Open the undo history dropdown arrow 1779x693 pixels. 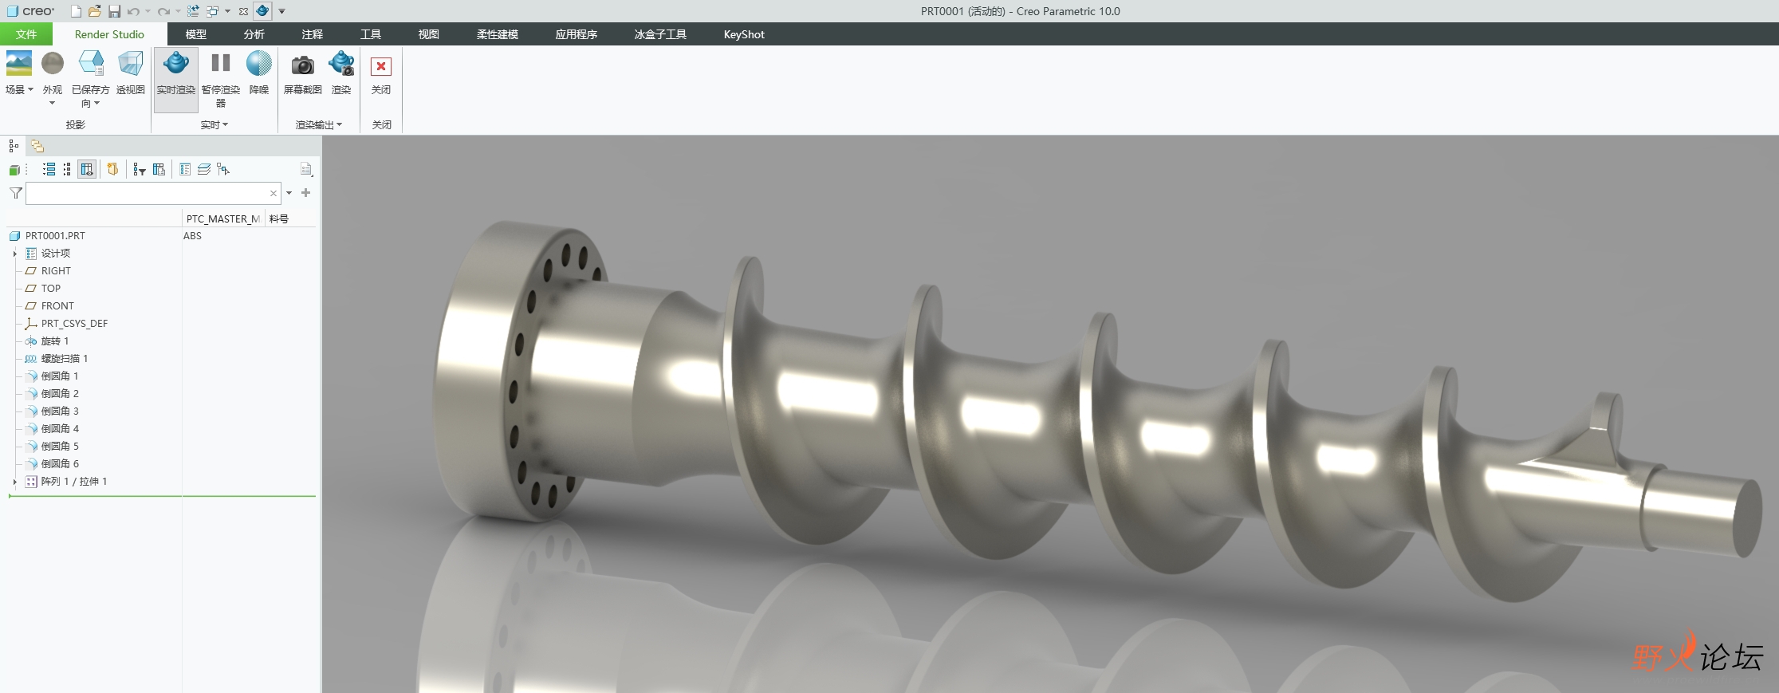pyautogui.click(x=148, y=11)
